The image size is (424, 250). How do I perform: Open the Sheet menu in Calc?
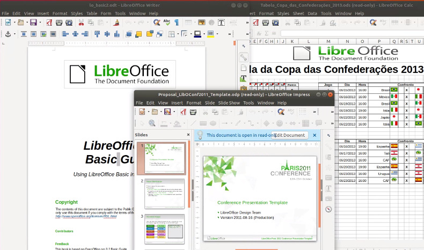[x=298, y=13]
